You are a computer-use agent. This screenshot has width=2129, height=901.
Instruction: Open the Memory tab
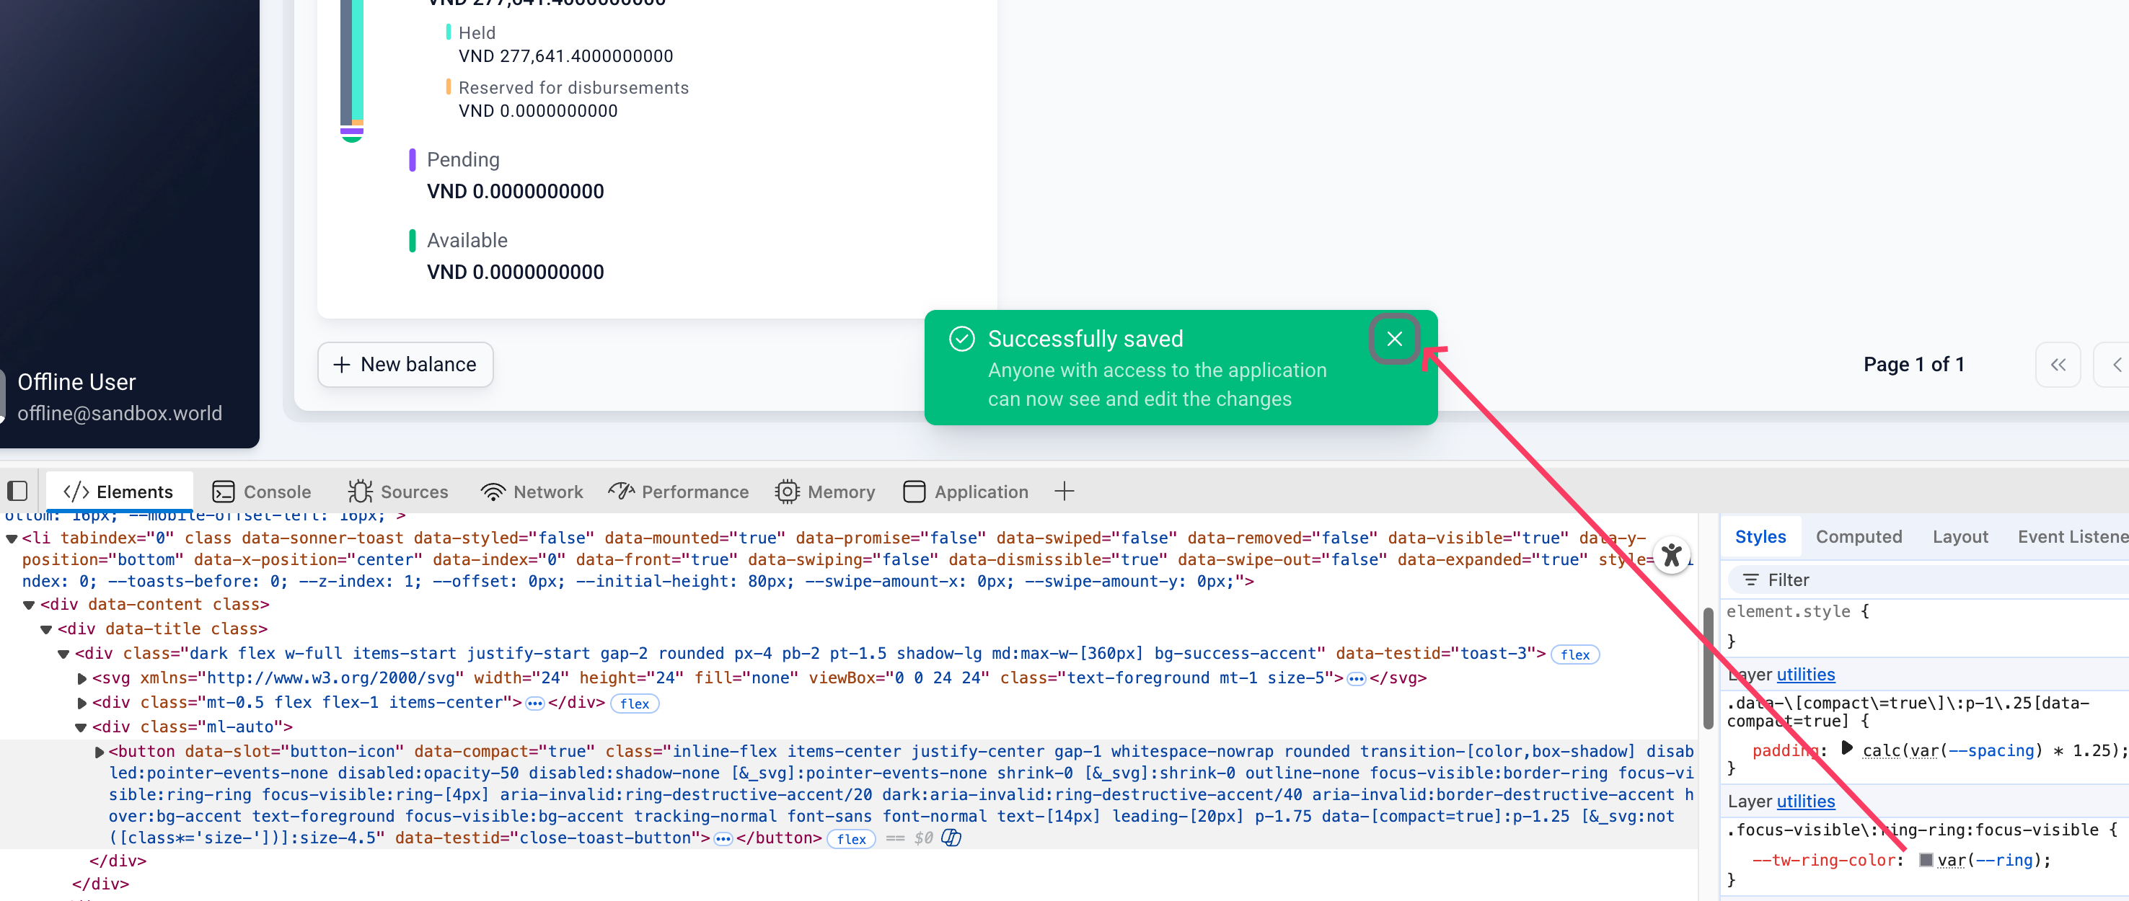[825, 492]
